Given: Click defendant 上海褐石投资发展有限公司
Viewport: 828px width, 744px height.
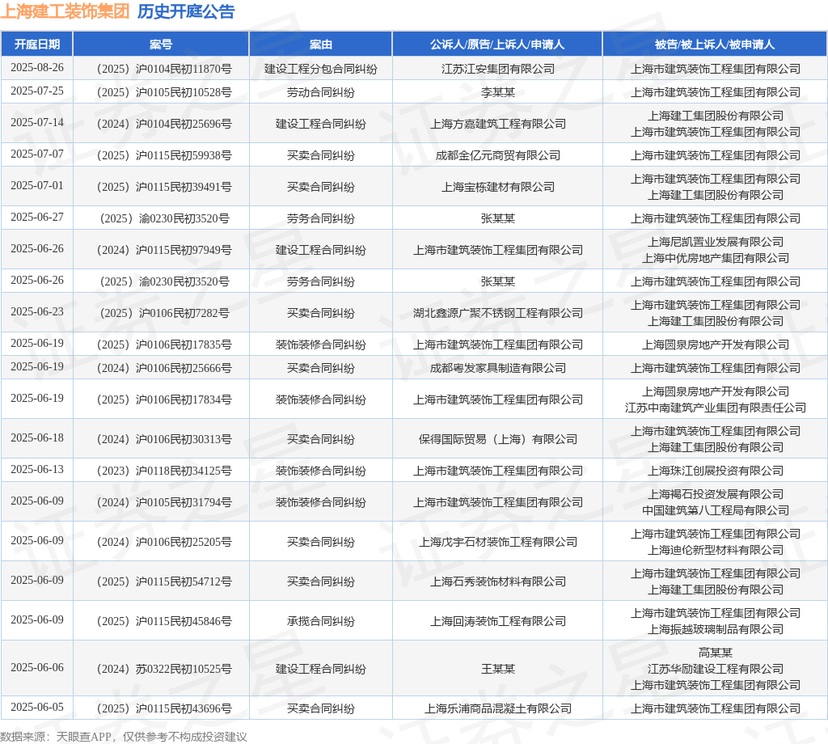Looking at the screenshot, I should (715, 494).
